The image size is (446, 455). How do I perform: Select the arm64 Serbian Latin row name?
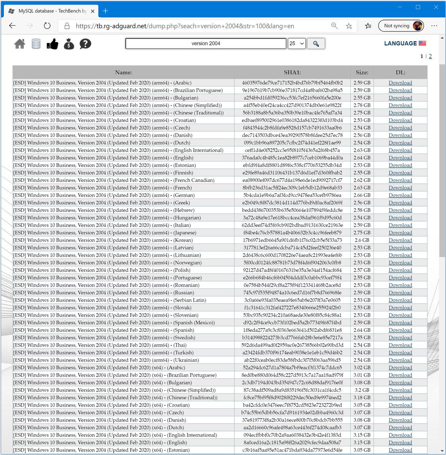110,300
